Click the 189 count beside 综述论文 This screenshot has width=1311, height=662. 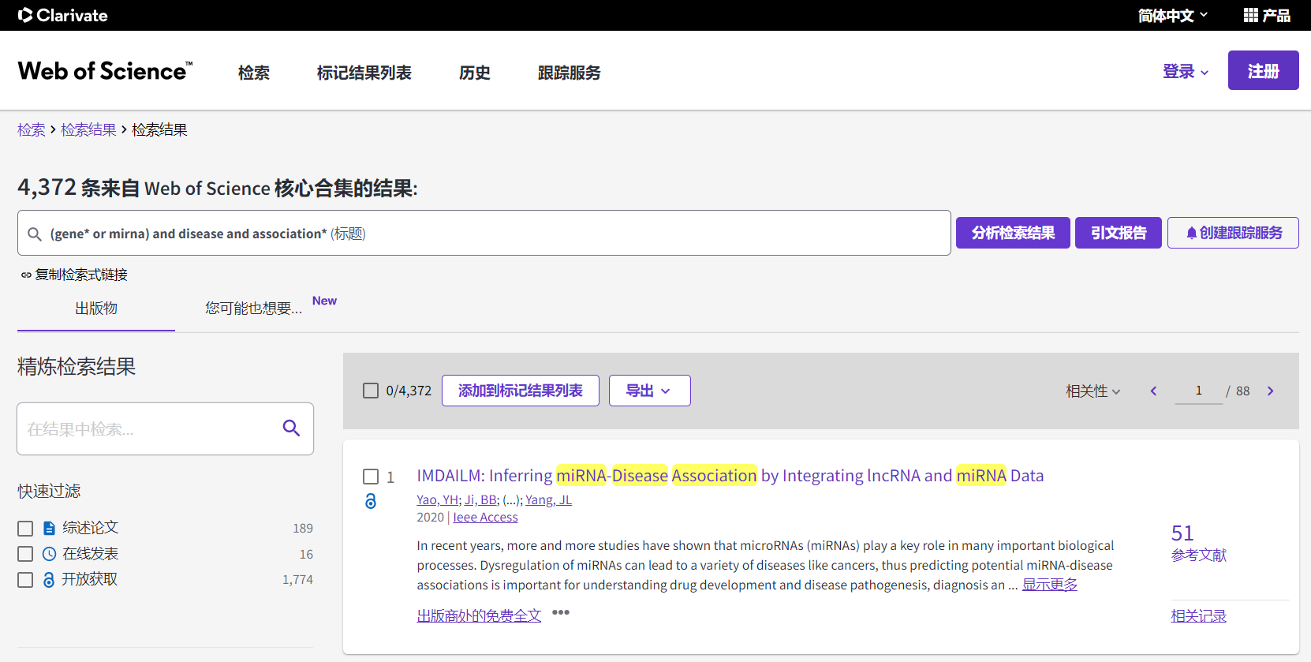(x=303, y=529)
